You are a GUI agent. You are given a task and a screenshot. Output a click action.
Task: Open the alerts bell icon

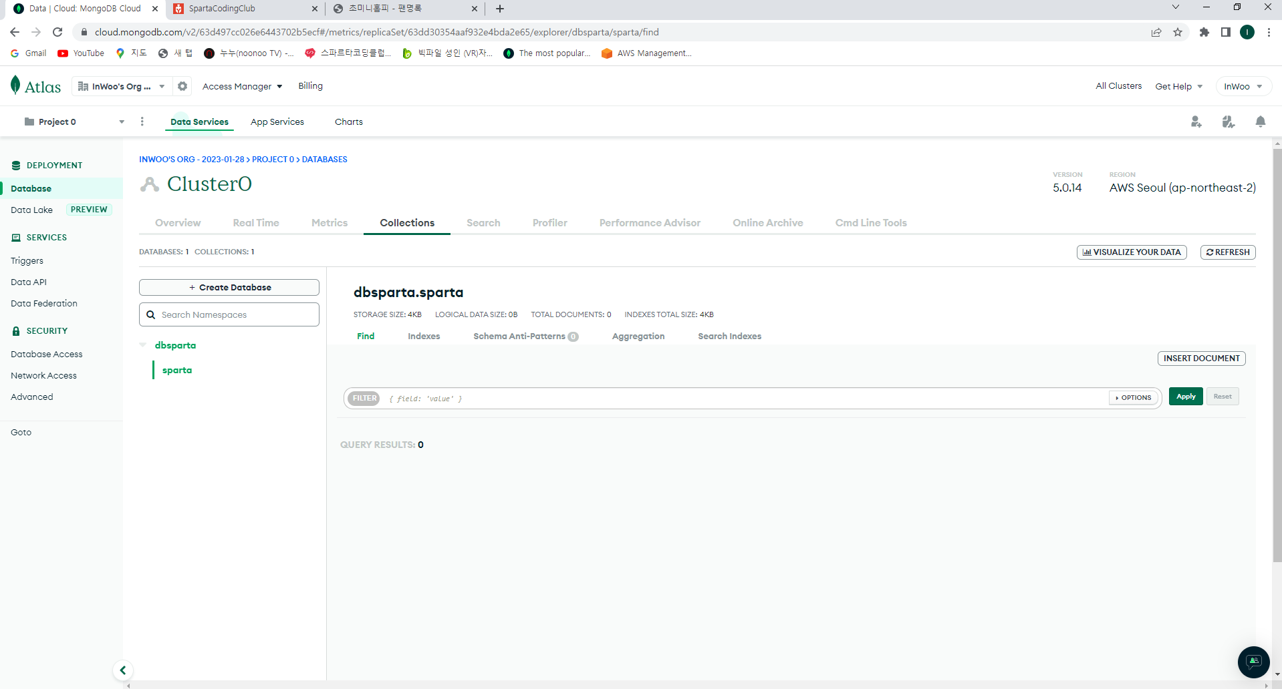pyautogui.click(x=1261, y=122)
